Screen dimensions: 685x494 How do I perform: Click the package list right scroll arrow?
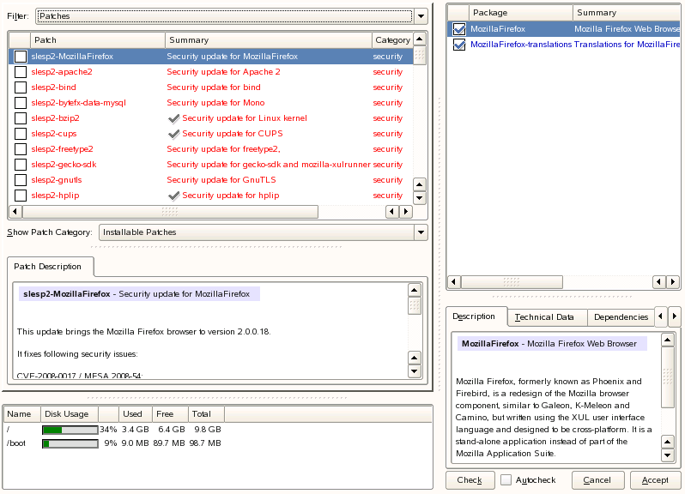[x=673, y=282]
